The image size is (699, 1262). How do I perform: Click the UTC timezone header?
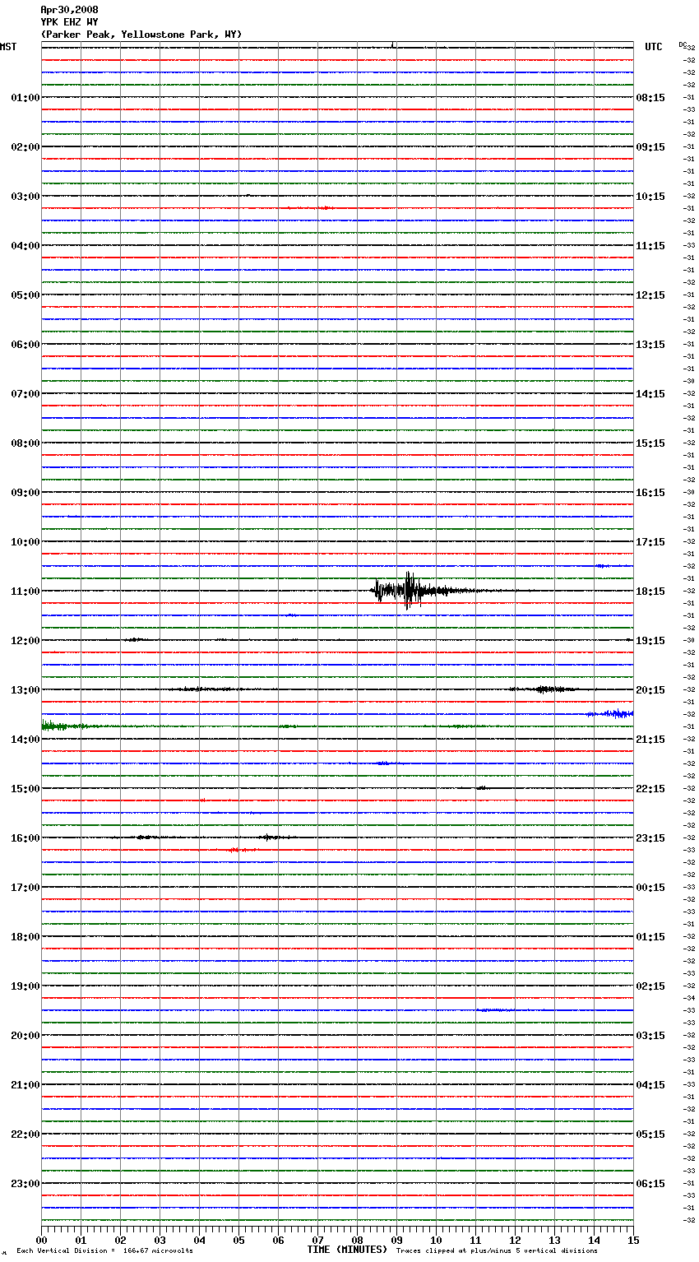[x=653, y=47]
